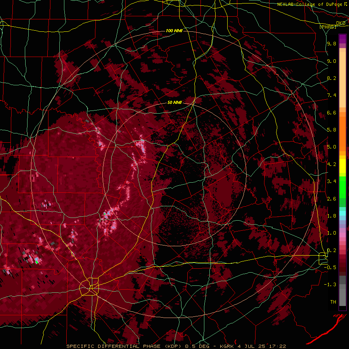Click the 9.0 value on color scale

point(332,61)
